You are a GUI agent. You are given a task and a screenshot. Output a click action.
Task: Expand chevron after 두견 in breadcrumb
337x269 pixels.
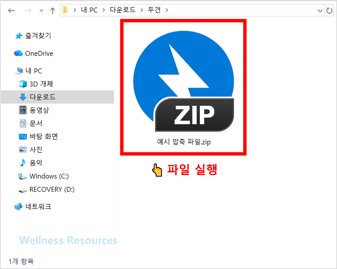click(x=167, y=10)
